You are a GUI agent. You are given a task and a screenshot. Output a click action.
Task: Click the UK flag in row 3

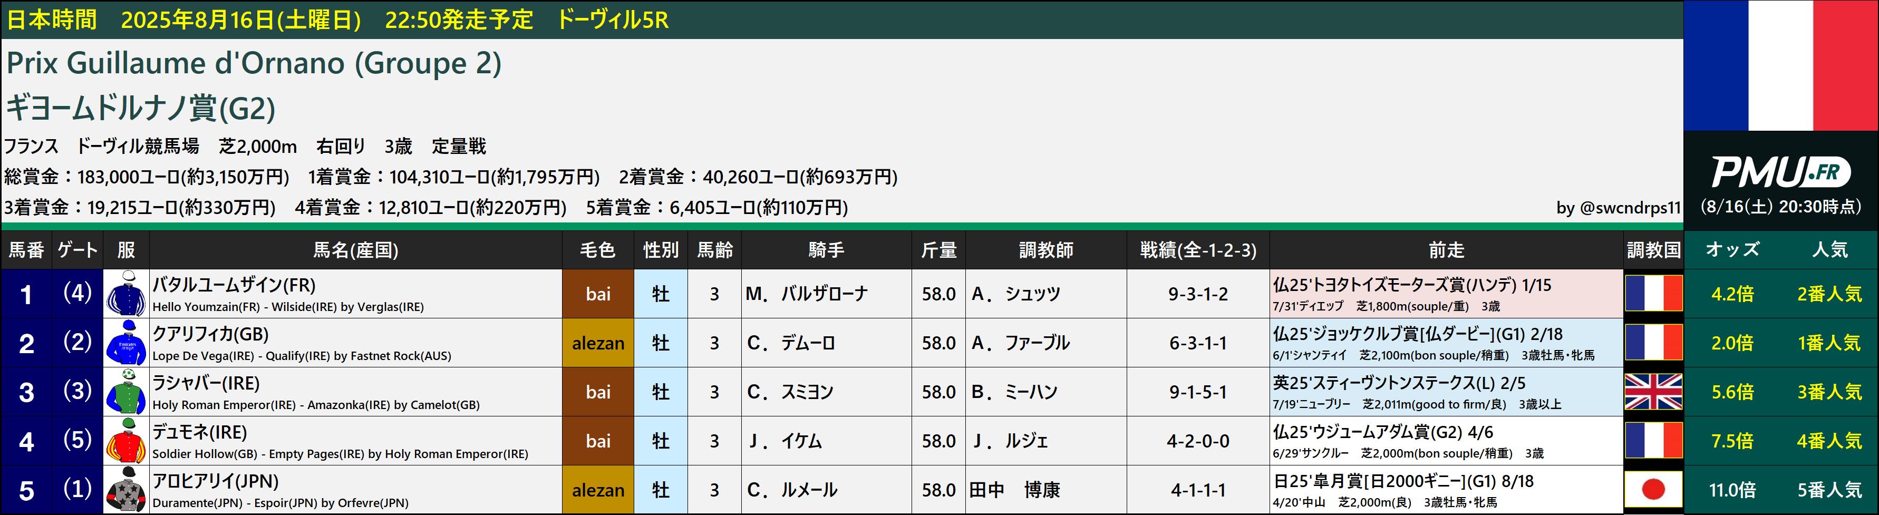tap(1653, 392)
